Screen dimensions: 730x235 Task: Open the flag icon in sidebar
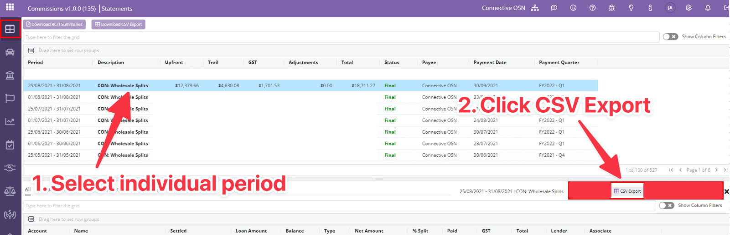point(10,98)
